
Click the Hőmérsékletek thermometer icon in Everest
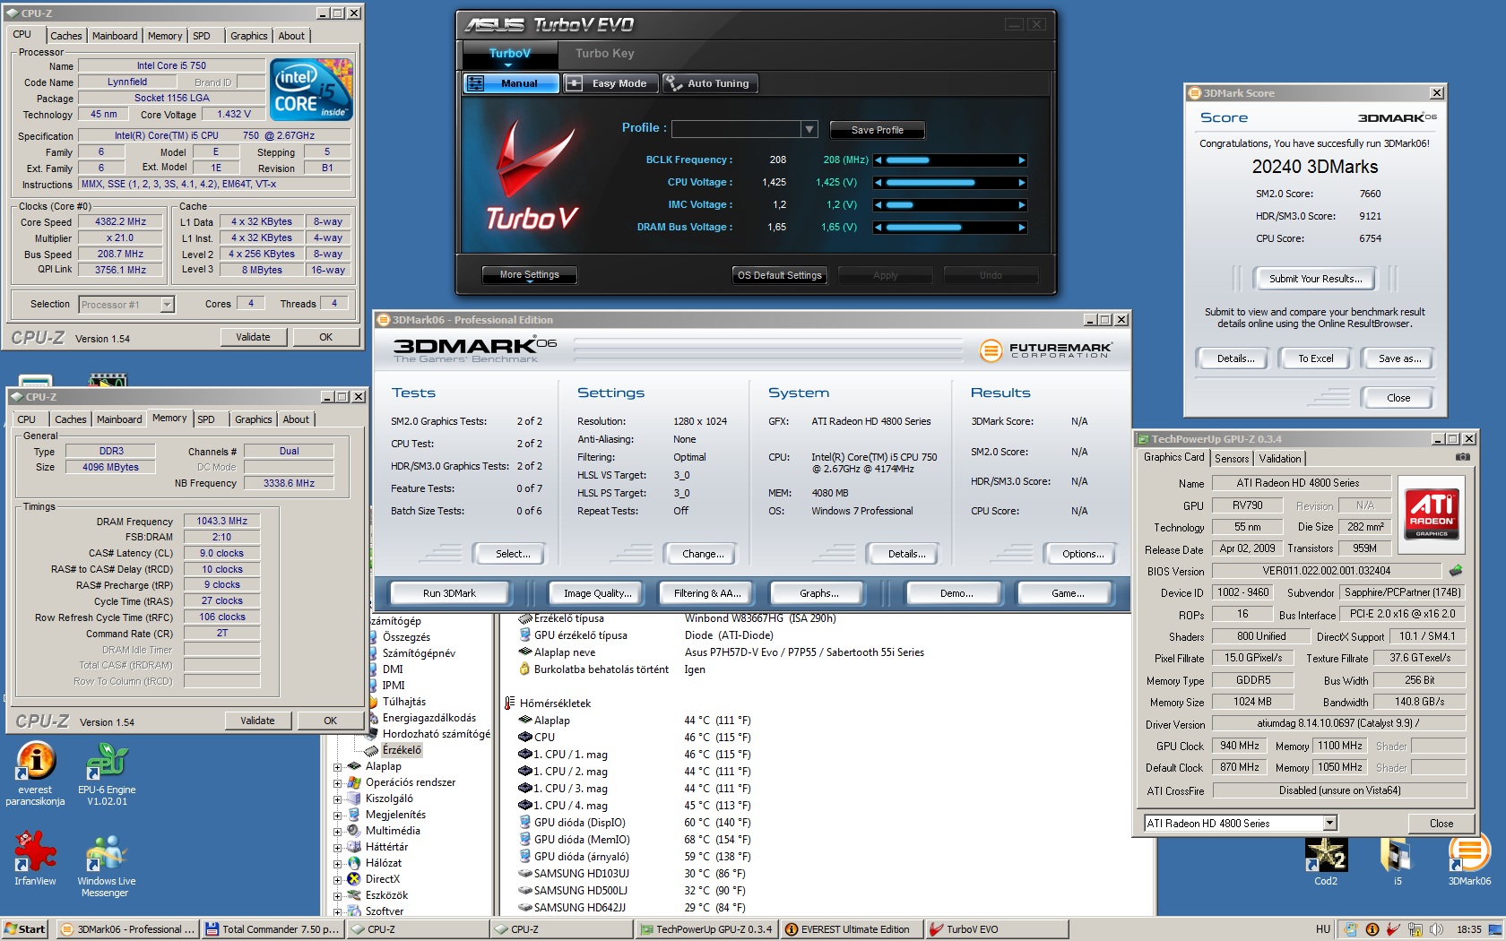(509, 704)
